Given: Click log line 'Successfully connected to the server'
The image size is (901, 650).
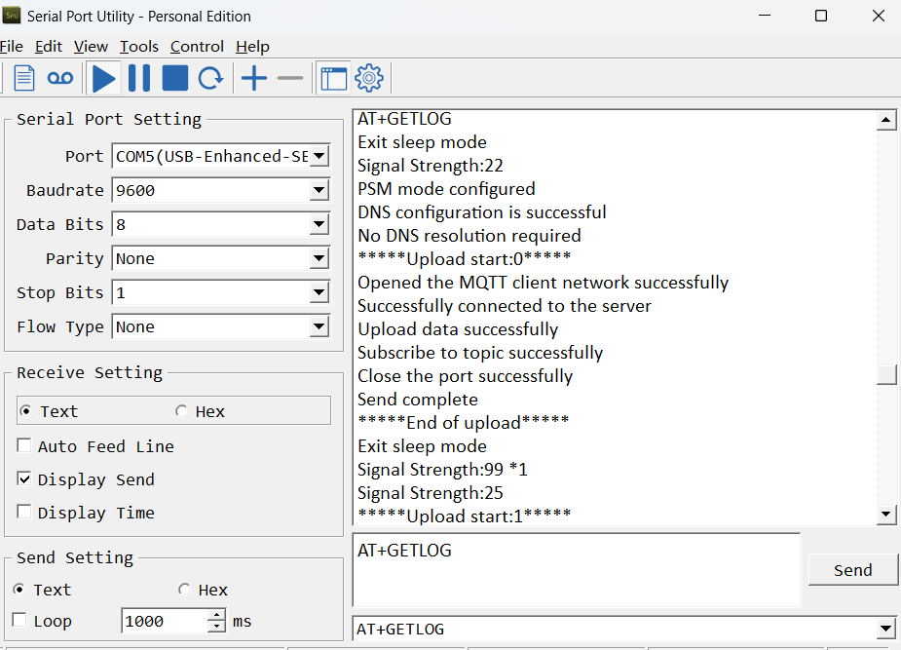Looking at the screenshot, I should click(505, 306).
